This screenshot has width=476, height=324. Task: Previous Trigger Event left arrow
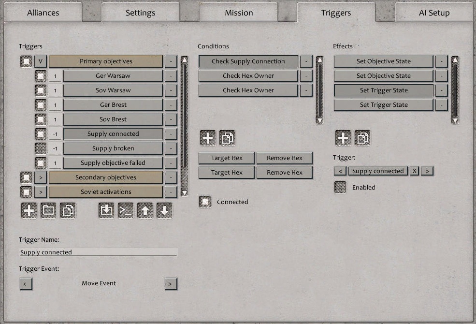click(x=26, y=284)
